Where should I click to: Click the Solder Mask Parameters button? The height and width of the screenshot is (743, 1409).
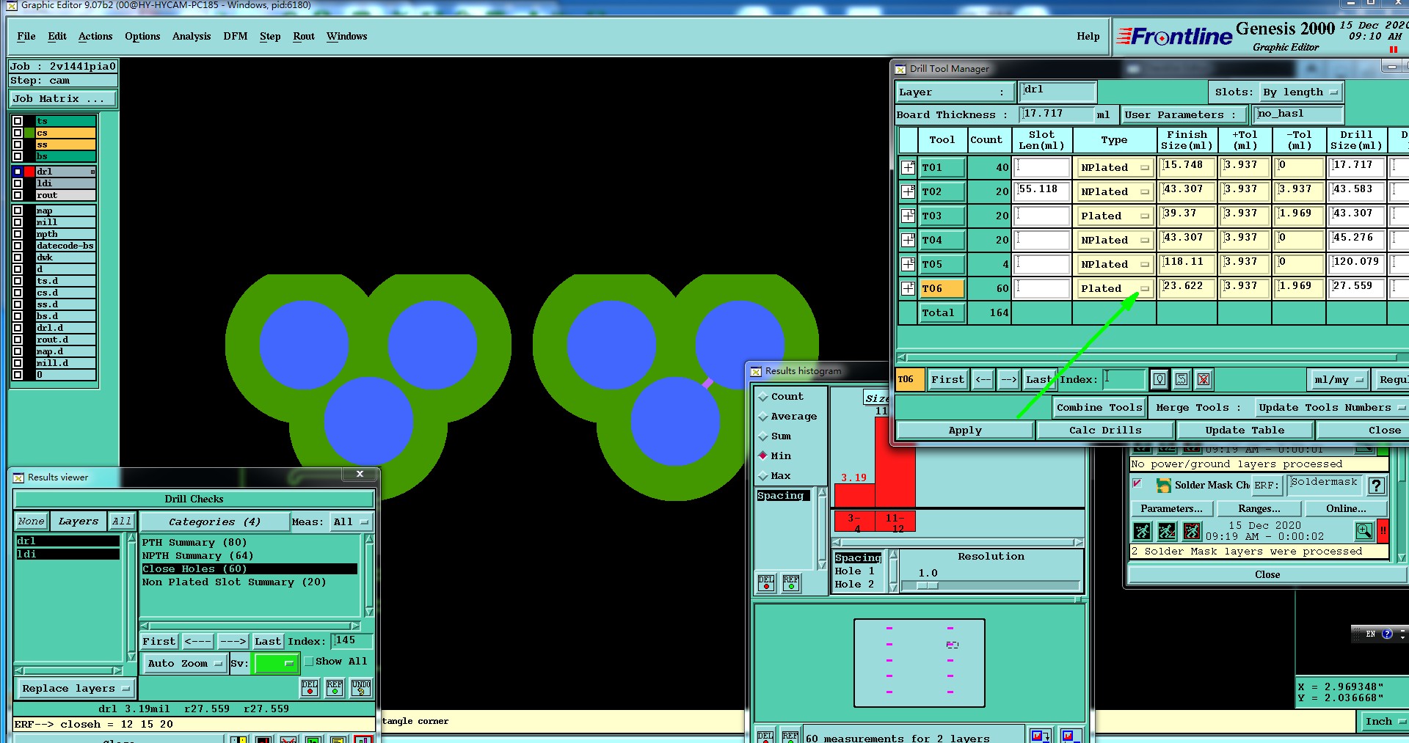coord(1171,508)
